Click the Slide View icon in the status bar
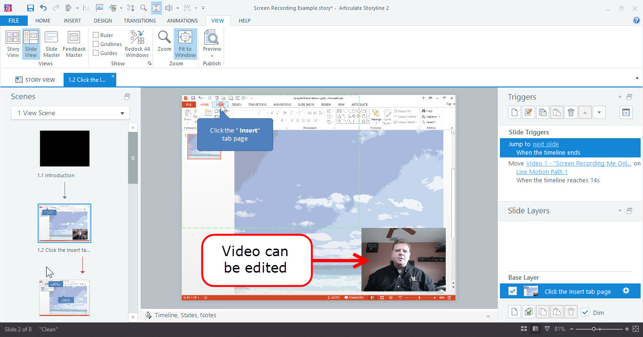 (x=535, y=329)
